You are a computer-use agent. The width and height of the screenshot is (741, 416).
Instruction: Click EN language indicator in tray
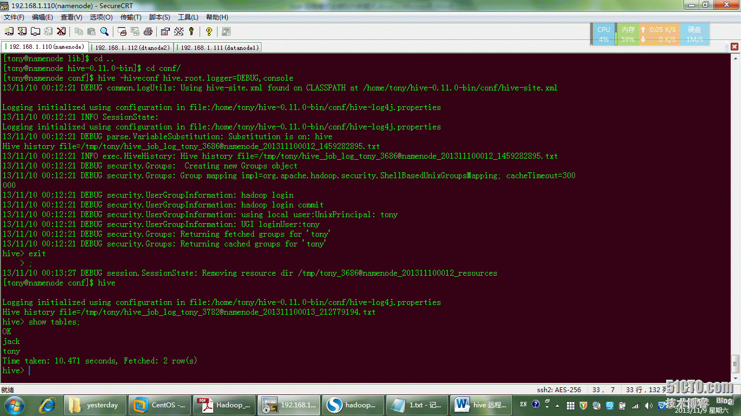523,404
